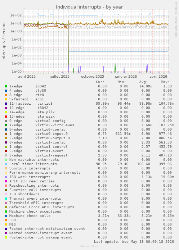Click the green i8042 1-edge legend swatch
179x250 pixels.
(6, 86)
